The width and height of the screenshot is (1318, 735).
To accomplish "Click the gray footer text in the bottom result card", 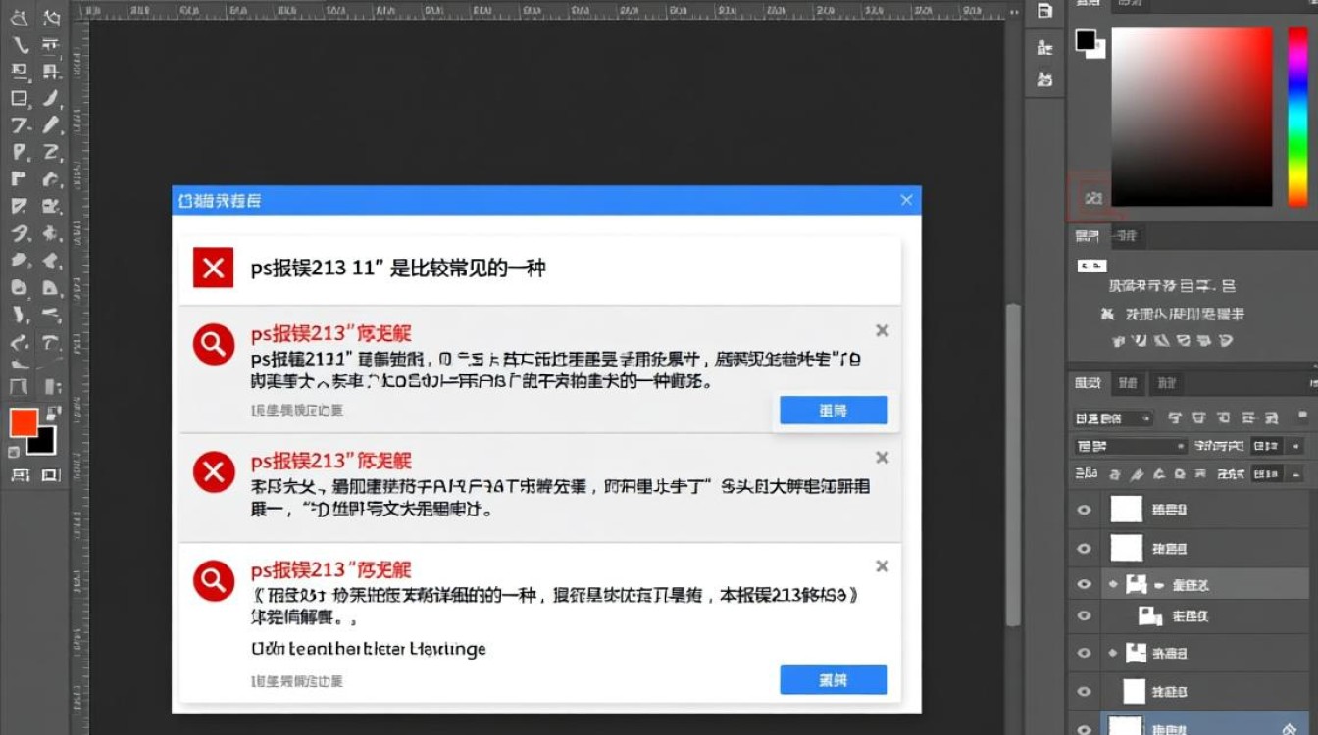I will pyautogui.click(x=297, y=680).
